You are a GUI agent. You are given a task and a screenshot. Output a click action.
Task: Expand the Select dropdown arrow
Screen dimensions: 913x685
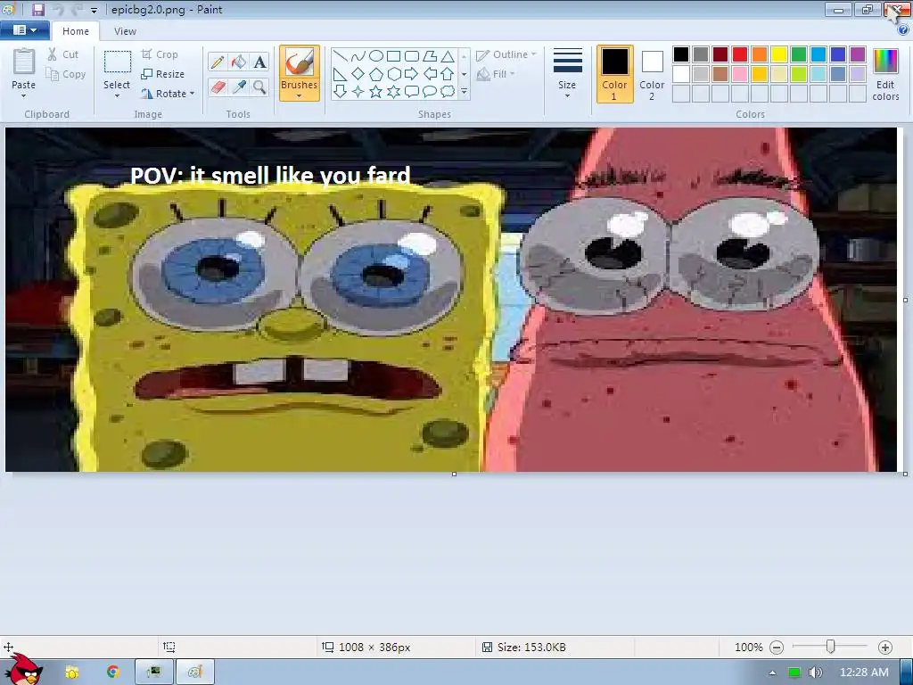(x=117, y=96)
